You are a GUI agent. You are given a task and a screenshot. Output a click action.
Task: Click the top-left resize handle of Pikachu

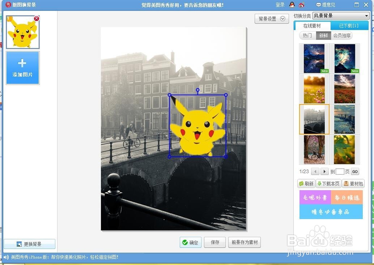point(169,95)
